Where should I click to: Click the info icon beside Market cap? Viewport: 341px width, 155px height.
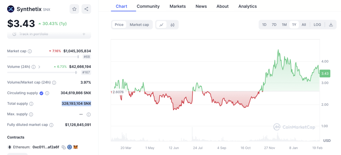30,51
